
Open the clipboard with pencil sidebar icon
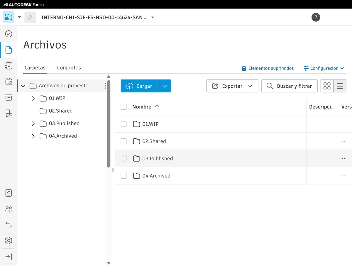click(9, 82)
